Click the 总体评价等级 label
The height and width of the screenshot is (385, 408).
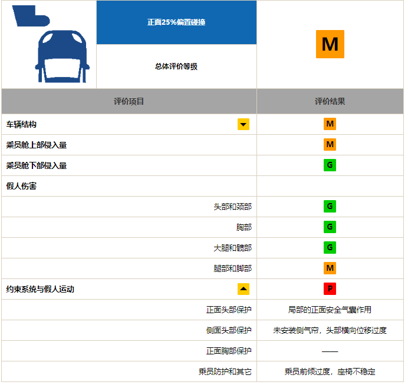177,67
